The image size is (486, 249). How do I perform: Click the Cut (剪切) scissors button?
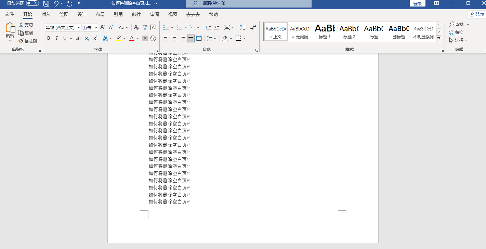26,25
